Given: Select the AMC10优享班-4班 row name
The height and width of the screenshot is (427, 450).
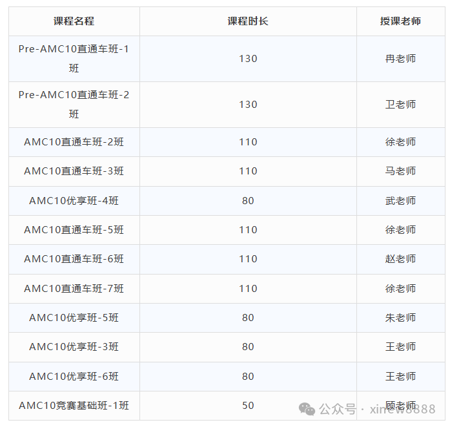Looking at the screenshot, I should pyautogui.click(x=74, y=201).
